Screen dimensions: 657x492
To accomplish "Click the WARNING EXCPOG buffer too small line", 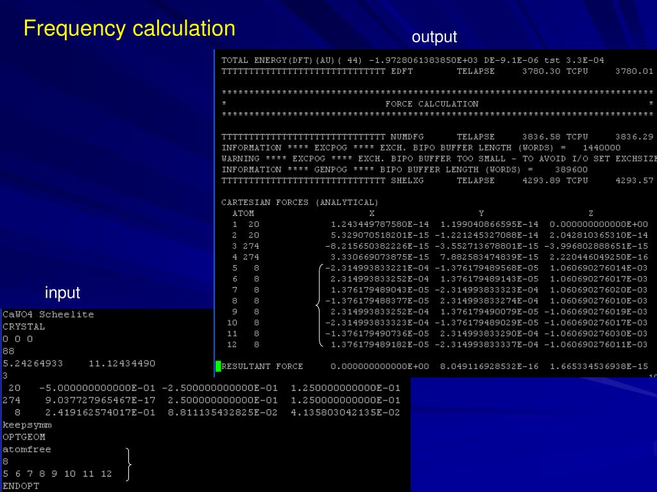I will (x=439, y=159).
